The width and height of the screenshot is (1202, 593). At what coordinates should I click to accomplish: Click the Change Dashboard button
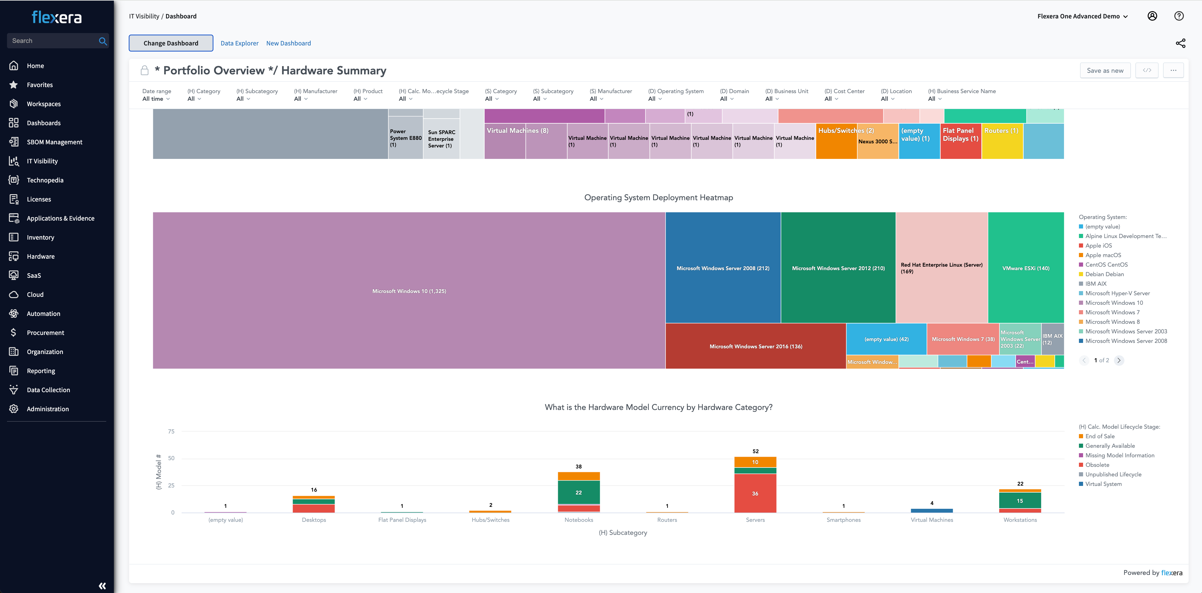coord(171,43)
